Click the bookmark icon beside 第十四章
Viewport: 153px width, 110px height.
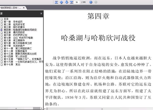[x=2, y=57]
